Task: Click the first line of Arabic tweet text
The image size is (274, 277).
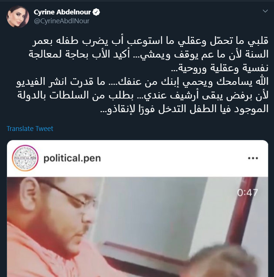Action: click(150, 41)
